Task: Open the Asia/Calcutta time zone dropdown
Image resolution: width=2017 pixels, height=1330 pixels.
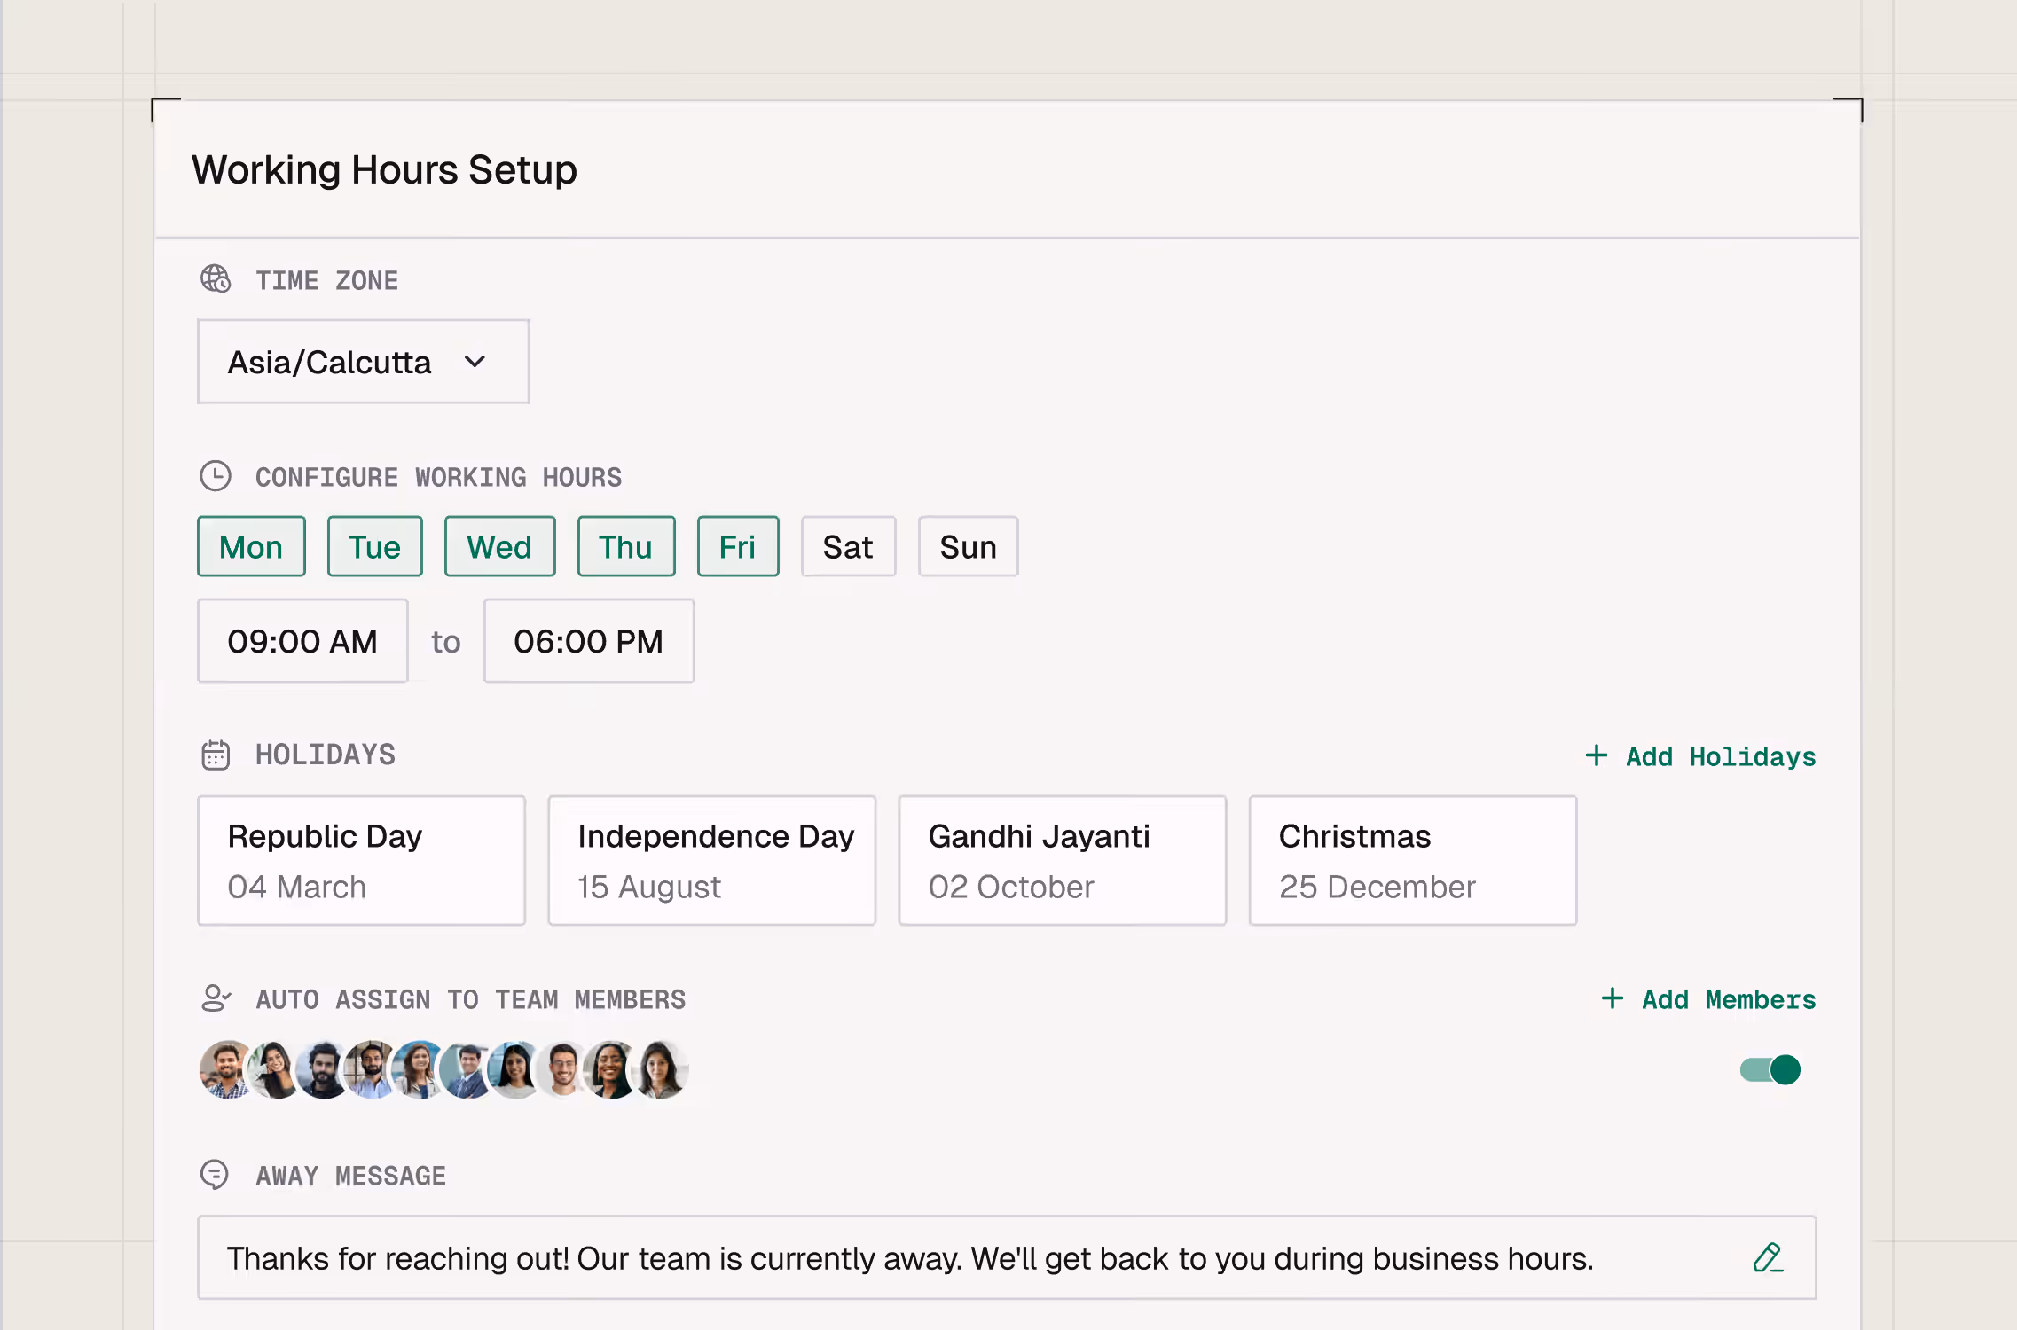Action: [x=363, y=362]
